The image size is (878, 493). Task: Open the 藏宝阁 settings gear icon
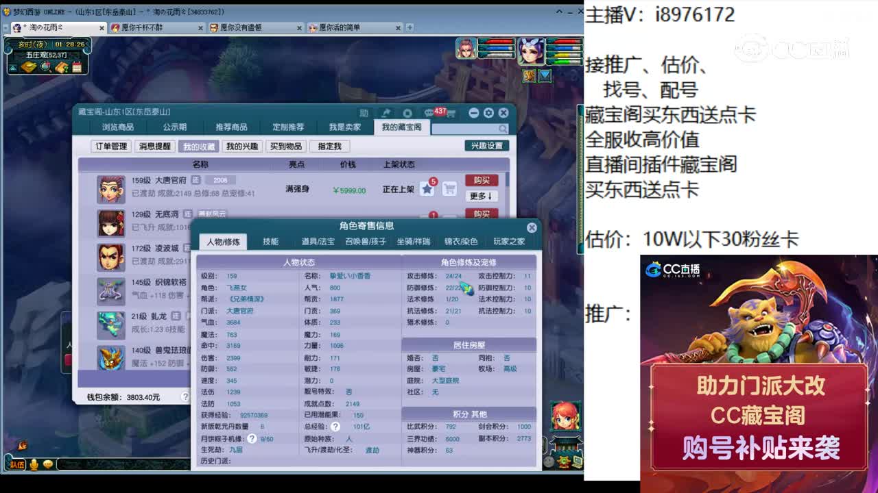488,112
